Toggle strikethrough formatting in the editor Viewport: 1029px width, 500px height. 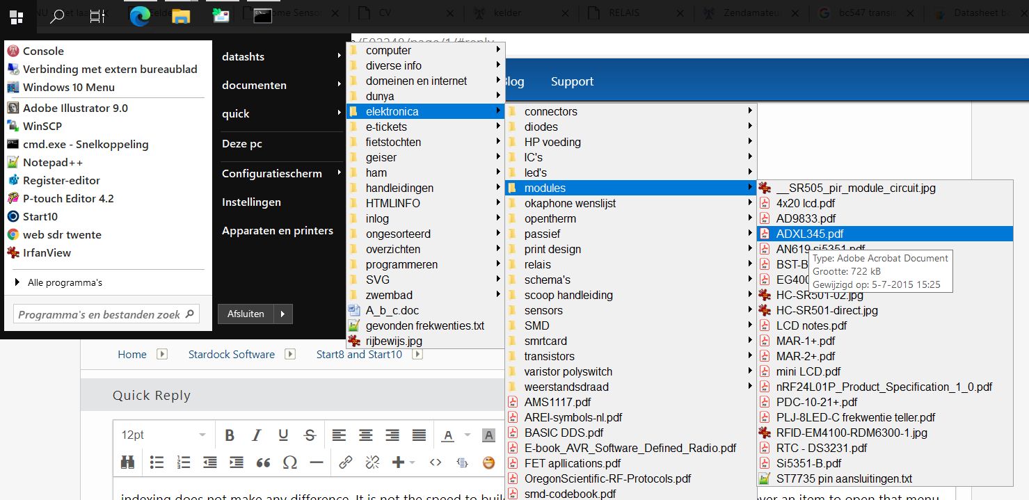coord(310,435)
